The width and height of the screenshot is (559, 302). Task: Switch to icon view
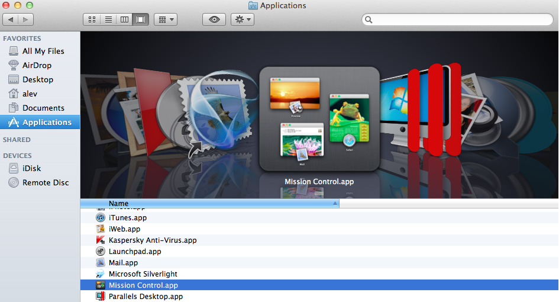[92, 20]
